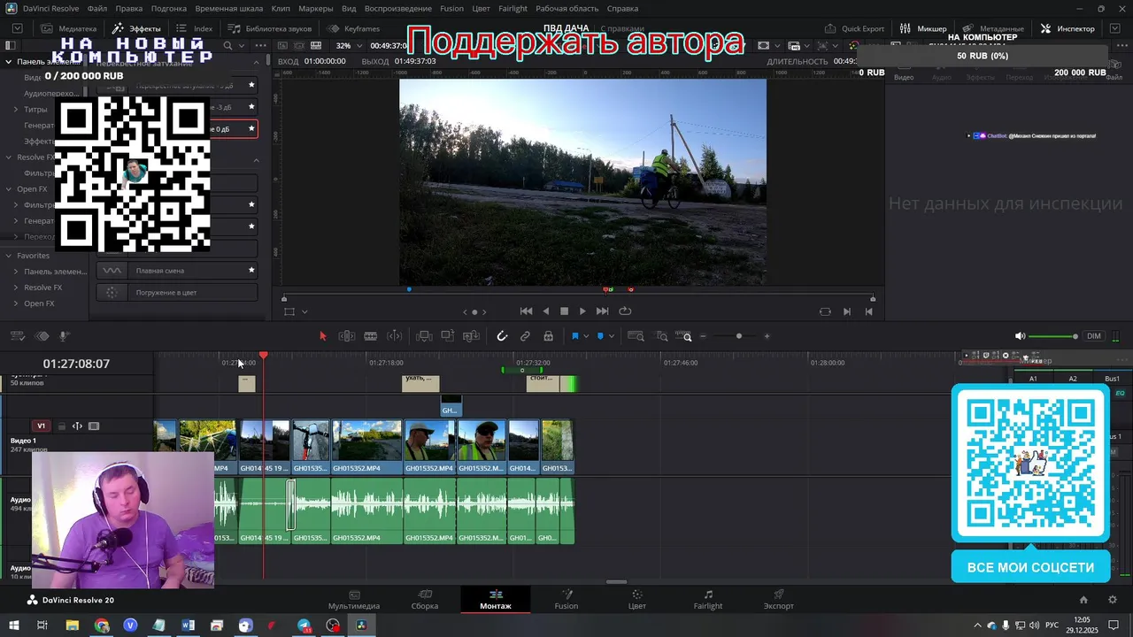The image size is (1133, 637).
Task: Activate Trim edit mode tool
Action: 347,336
